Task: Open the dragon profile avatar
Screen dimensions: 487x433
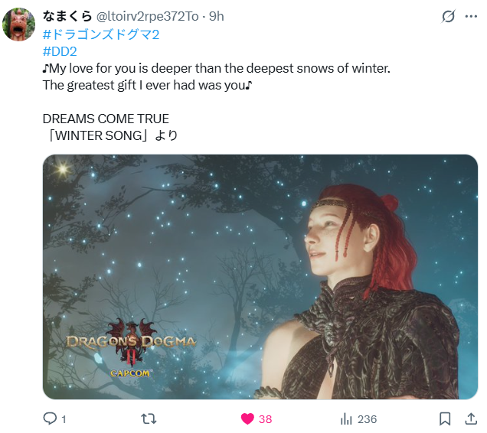Action: [x=18, y=24]
